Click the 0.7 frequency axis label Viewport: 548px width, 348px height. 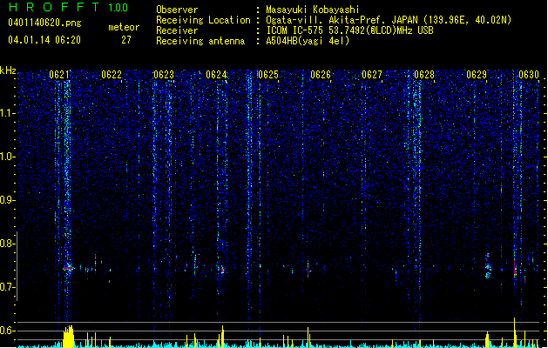(8, 287)
